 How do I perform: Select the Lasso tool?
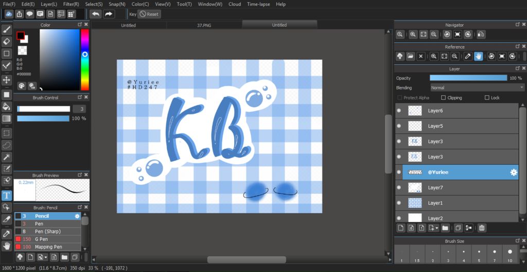(7, 145)
